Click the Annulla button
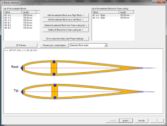 point(141,120)
